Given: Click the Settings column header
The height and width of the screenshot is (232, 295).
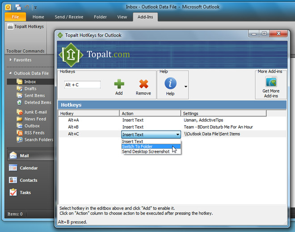Looking at the screenshot, I should click(x=223, y=114).
